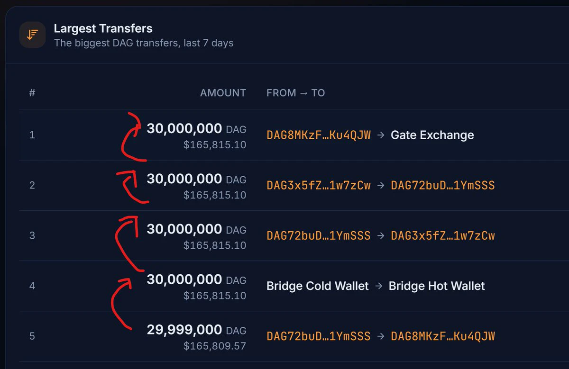Click the # column header

pyautogui.click(x=32, y=93)
